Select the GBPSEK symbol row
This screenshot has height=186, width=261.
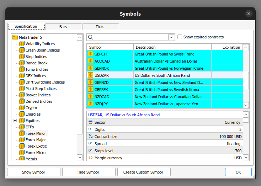point(165,89)
